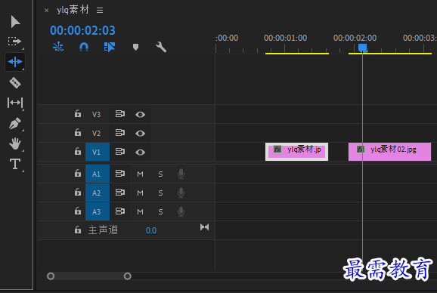Click fx badge on ylq素材.jp clip
Image resolution: width=437 pixels, height=293 pixels.
(277, 150)
